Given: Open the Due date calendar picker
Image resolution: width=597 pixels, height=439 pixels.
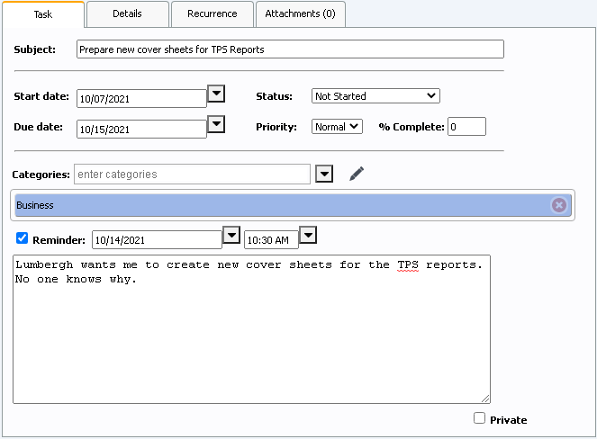Looking at the screenshot, I should (x=216, y=124).
